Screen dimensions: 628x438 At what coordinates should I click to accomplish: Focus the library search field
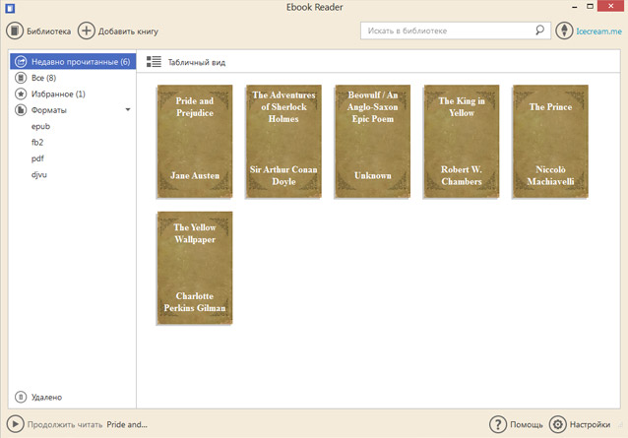pyautogui.click(x=456, y=31)
